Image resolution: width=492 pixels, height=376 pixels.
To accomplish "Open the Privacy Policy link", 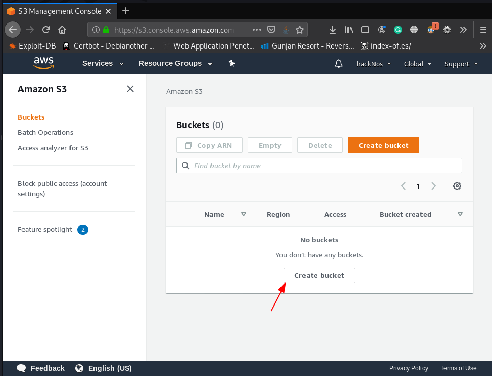I will click(x=409, y=368).
